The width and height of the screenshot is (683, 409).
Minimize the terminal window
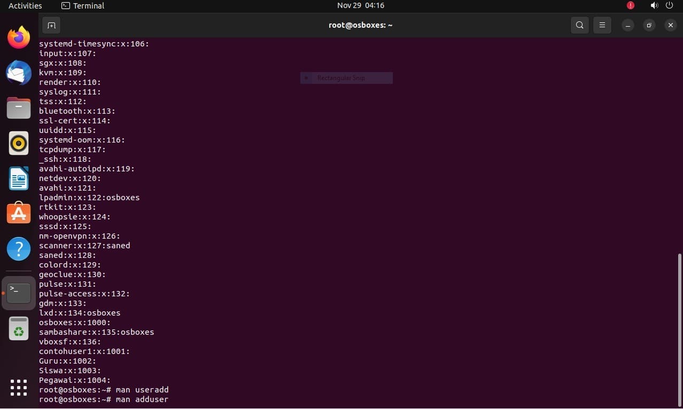628,25
